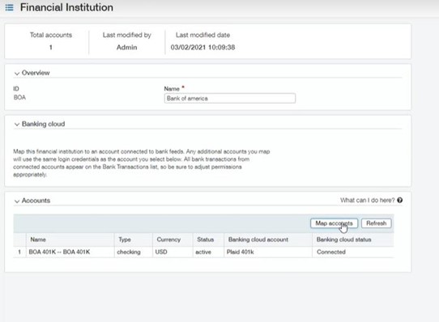Sort by the Name column header

pos(70,239)
